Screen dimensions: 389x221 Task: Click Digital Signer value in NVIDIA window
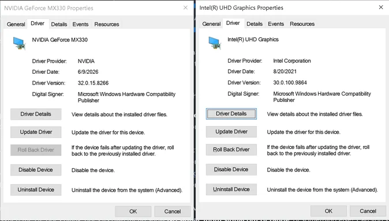pos(126,97)
